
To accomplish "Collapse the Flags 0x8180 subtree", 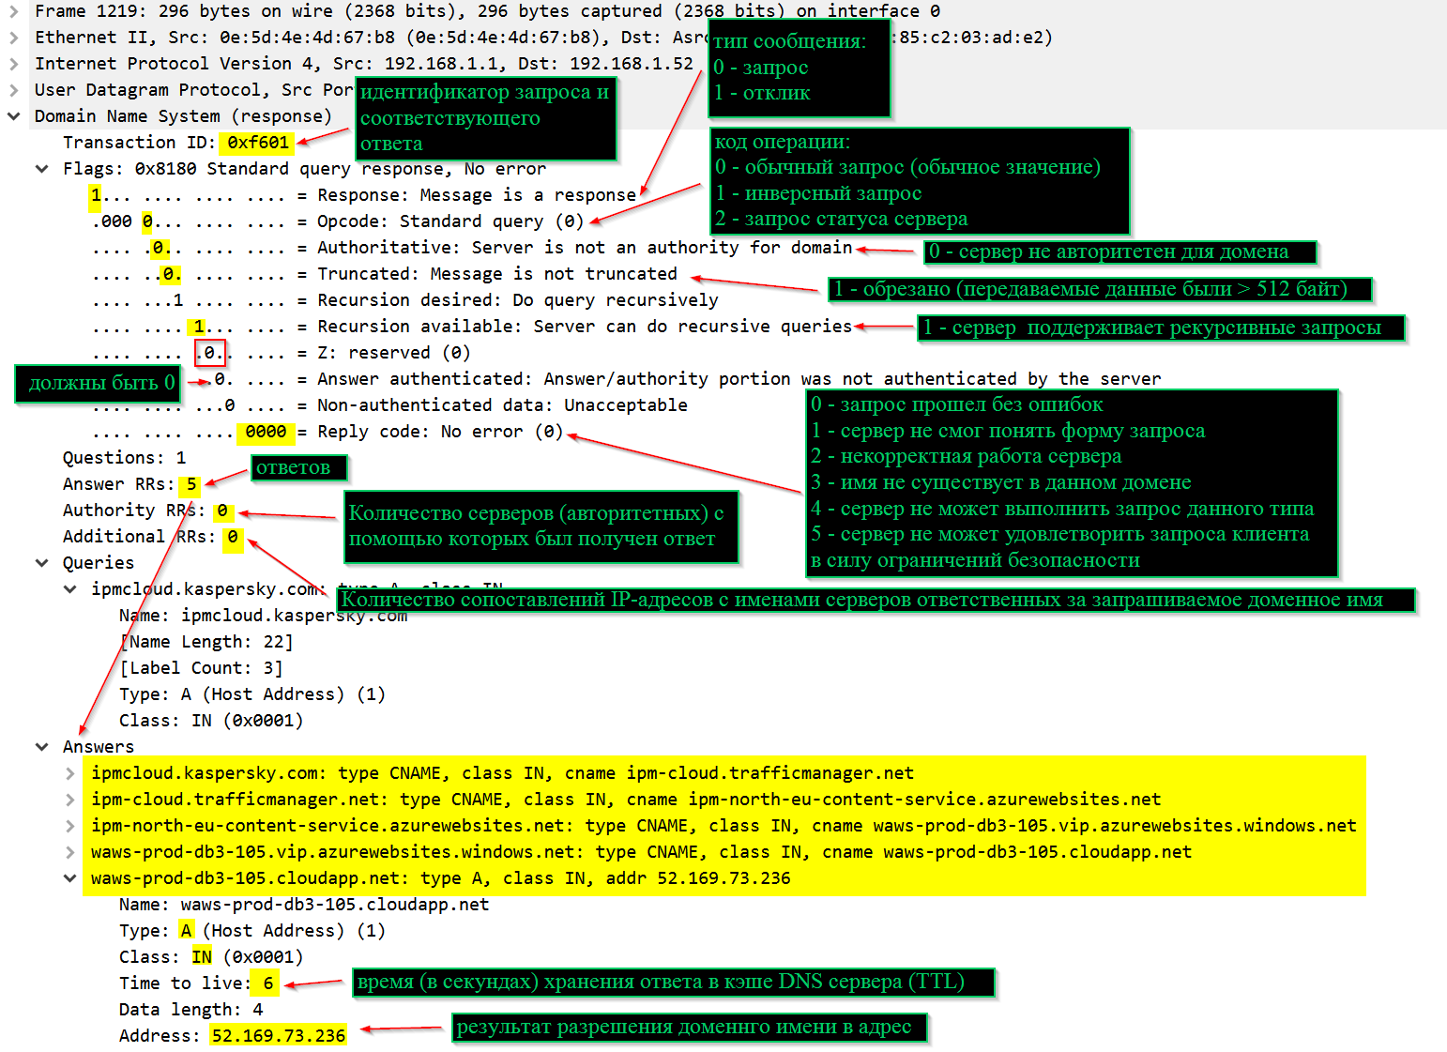I will pyautogui.click(x=41, y=169).
